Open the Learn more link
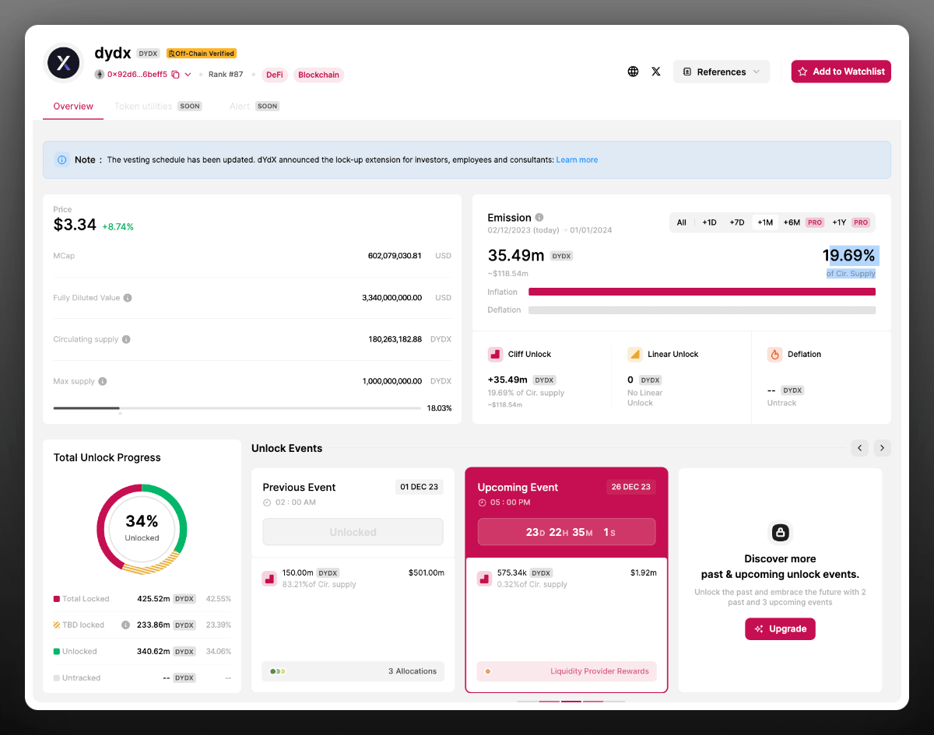This screenshot has height=735, width=934. pyautogui.click(x=577, y=159)
